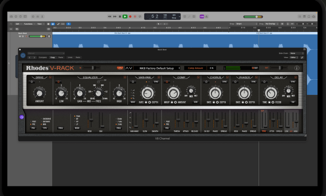Adjust the master volume slider in toolbar

click(253, 17)
